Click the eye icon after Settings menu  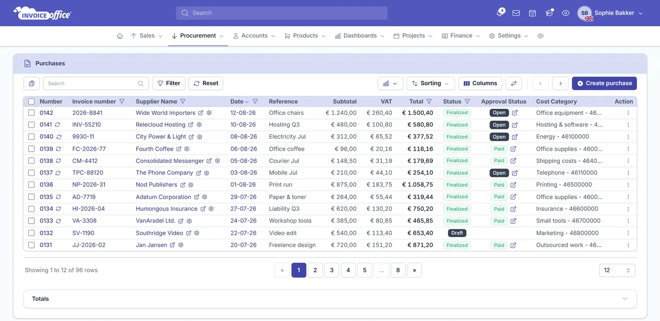[x=541, y=36]
